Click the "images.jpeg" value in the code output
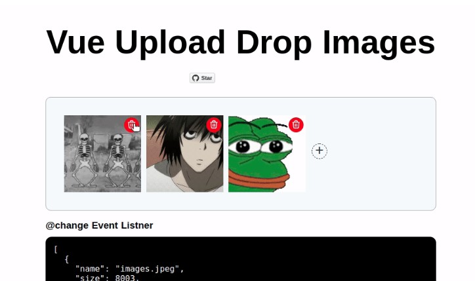The width and height of the screenshot is (475, 281). coord(148,269)
